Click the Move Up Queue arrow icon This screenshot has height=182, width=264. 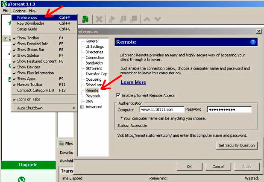[147, 19]
